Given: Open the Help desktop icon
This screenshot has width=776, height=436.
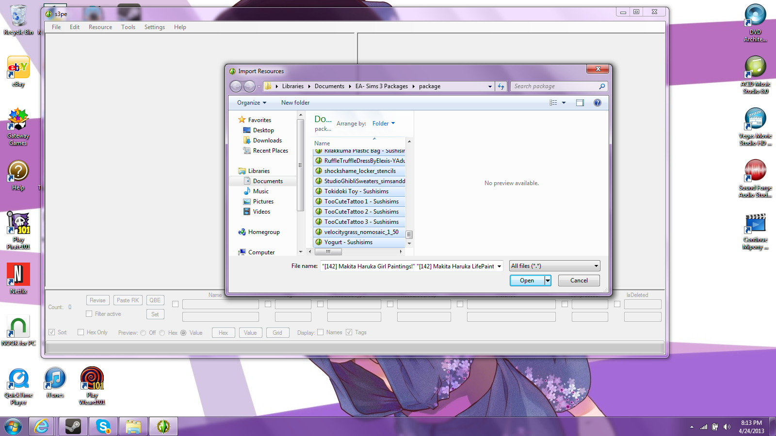Looking at the screenshot, I should 18,175.
